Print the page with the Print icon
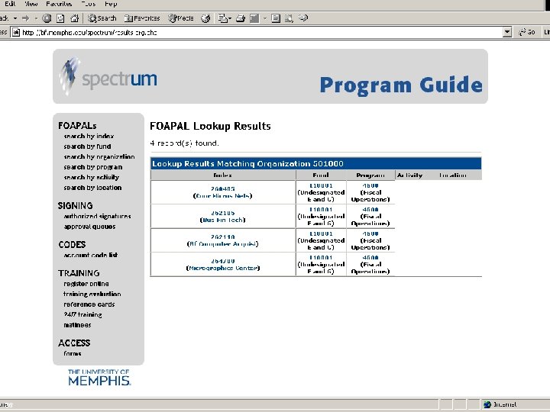This screenshot has width=550, height=412. tap(241, 18)
